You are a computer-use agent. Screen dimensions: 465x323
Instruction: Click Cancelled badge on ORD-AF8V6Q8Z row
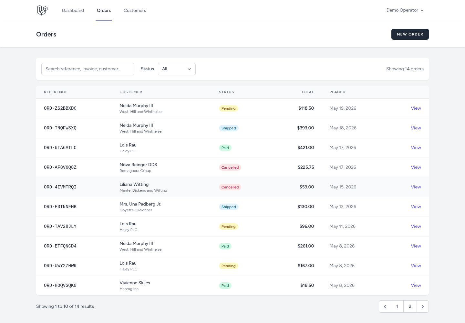tap(230, 167)
